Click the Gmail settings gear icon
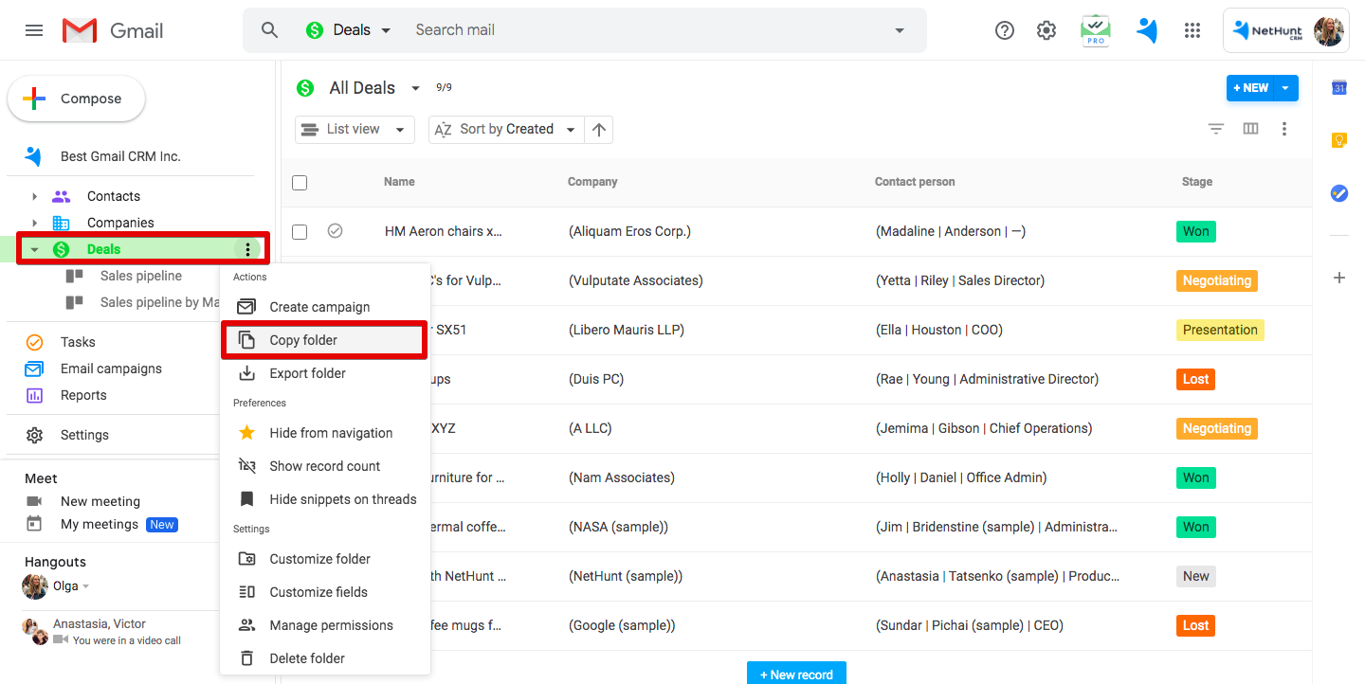The width and height of the screenshot is (1365, 684). click(1046, 30)
